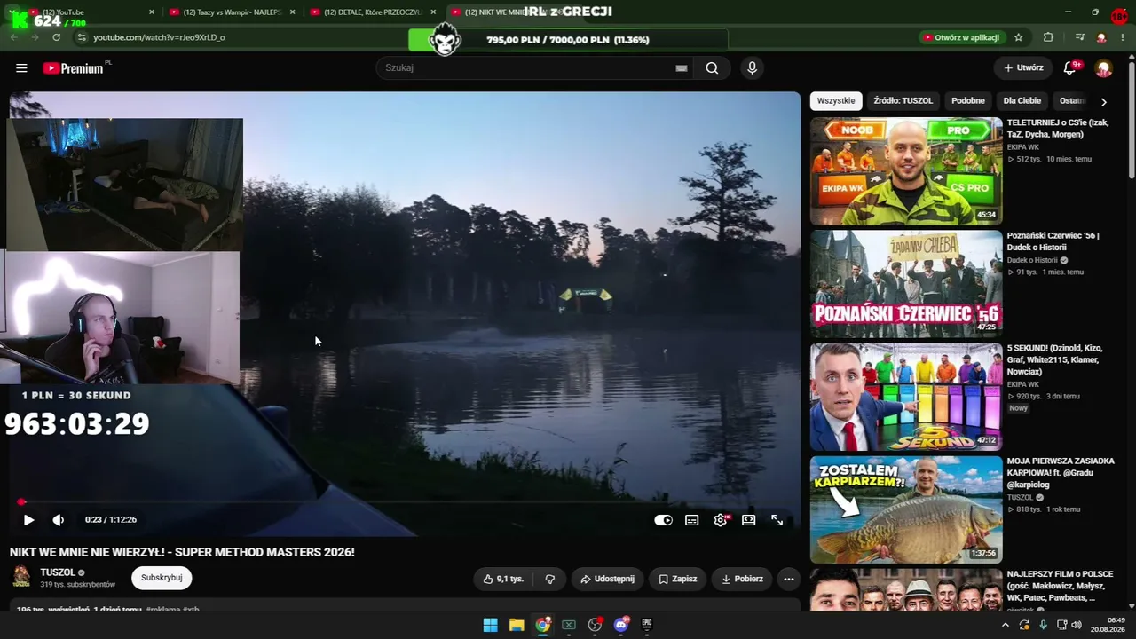1136x639 pixels.
Task: Open the NAJLEPSZY FILM o POLSCE title
Action: [1061, 586]
